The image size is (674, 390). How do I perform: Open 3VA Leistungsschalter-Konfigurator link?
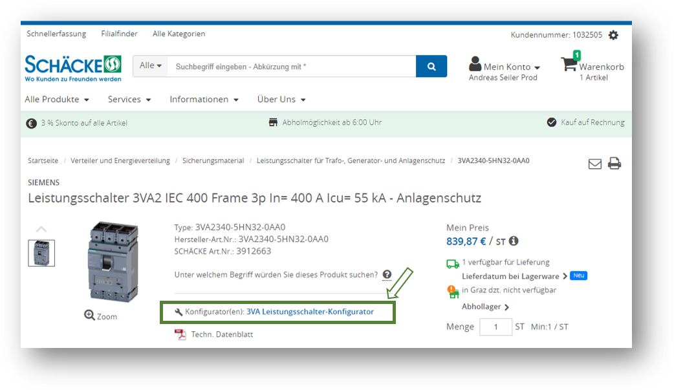tap(310, 312)
